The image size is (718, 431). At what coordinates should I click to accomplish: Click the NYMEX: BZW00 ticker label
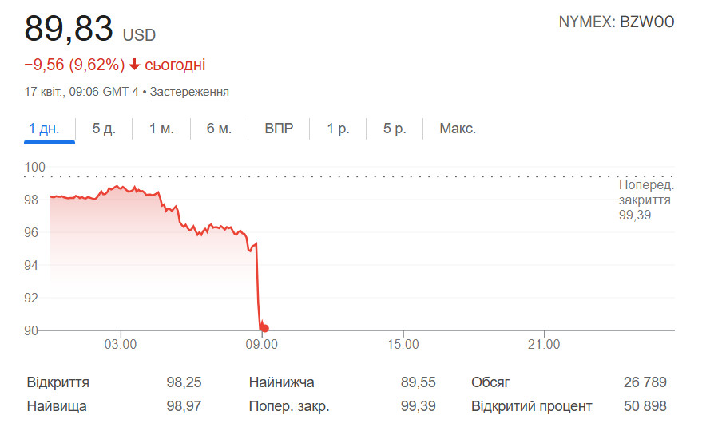(617, 22)
